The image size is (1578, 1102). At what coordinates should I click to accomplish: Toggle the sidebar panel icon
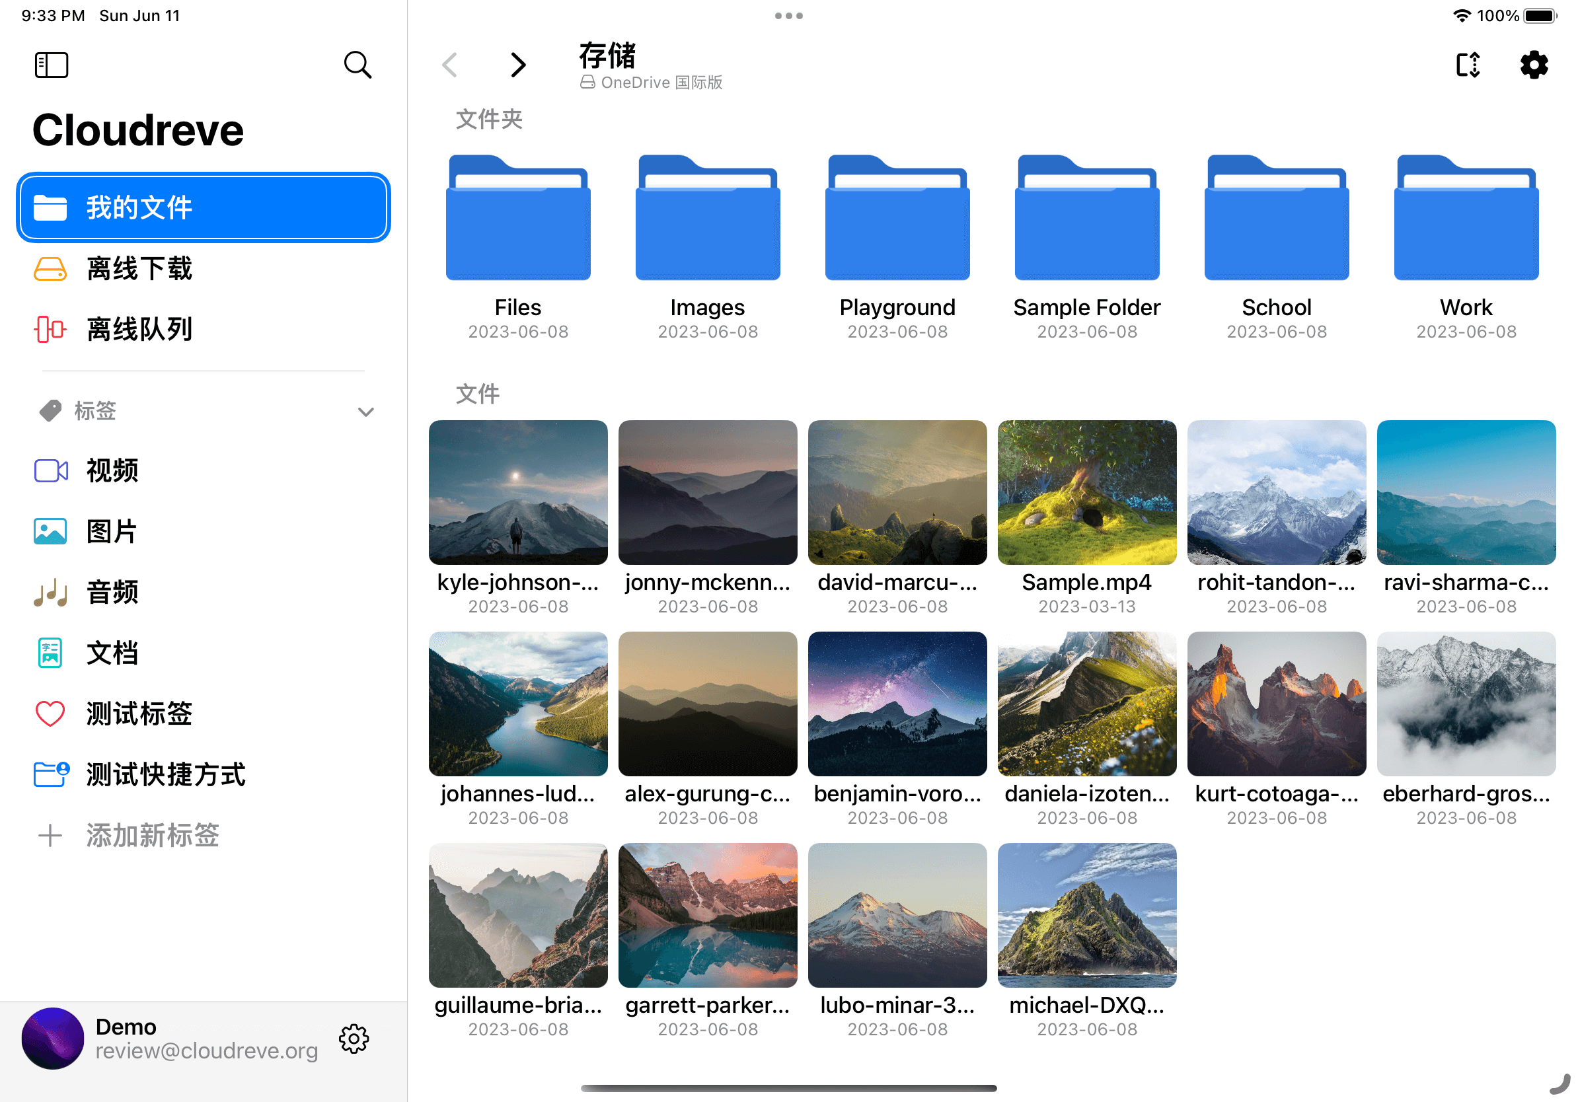(52, 65)
